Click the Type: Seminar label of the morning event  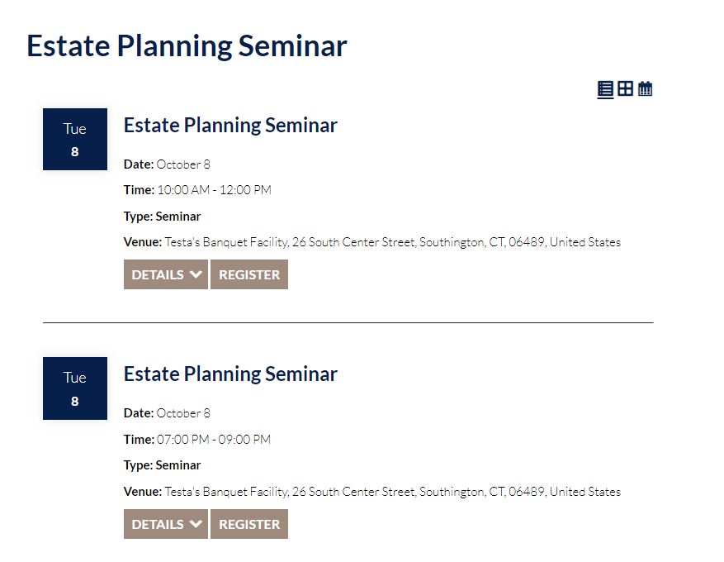tap(162, 217)
